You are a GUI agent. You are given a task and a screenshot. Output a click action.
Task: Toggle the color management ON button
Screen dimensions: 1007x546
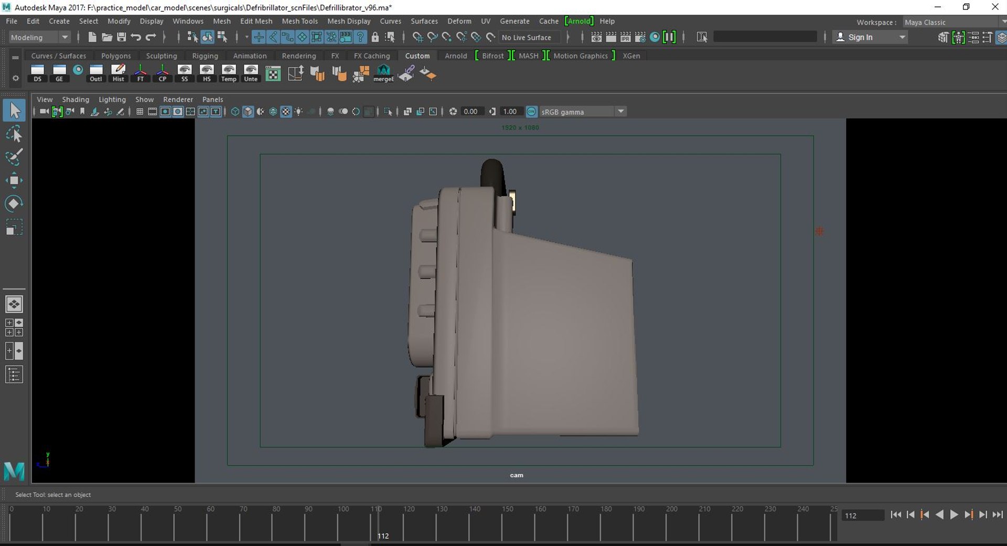531,112
